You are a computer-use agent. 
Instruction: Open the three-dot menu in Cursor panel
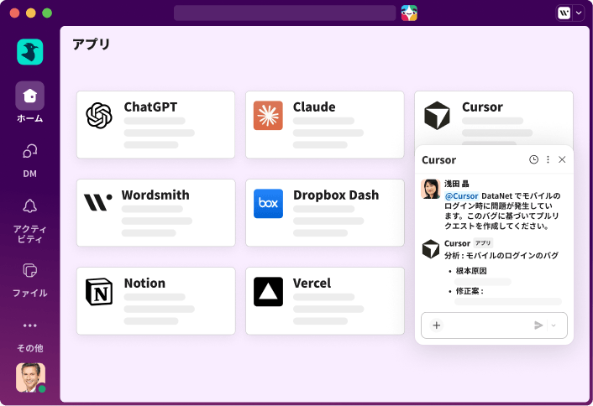click(548, 159)
